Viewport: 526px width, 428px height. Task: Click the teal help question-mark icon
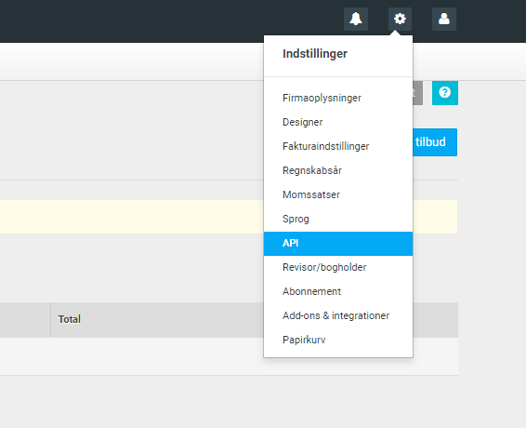pyautogui.click(x=445, y=92)
